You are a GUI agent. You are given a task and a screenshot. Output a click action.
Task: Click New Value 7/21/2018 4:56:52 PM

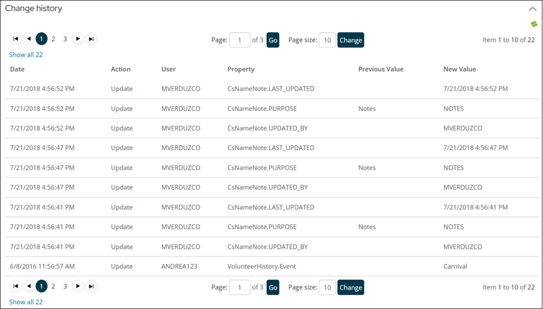475,89
